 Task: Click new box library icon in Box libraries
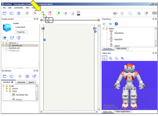pyautogui.click(x=4, y=76)
